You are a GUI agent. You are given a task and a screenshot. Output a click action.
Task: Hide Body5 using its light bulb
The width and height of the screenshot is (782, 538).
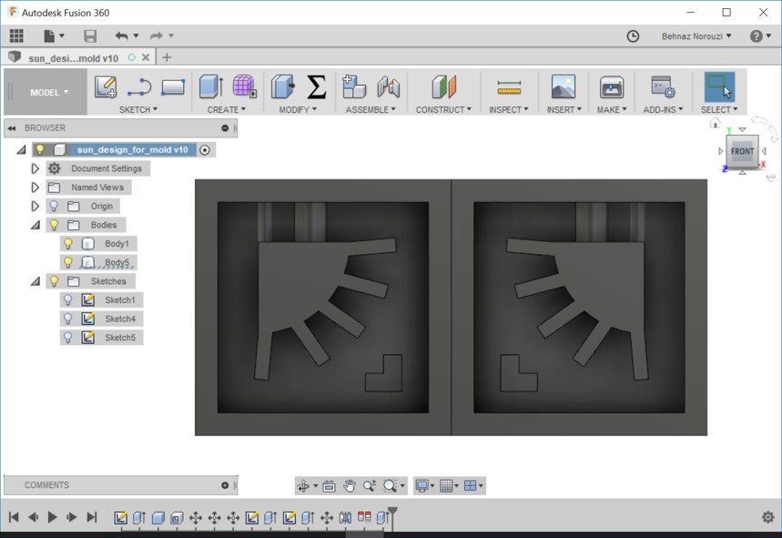[x=68, y=262]
